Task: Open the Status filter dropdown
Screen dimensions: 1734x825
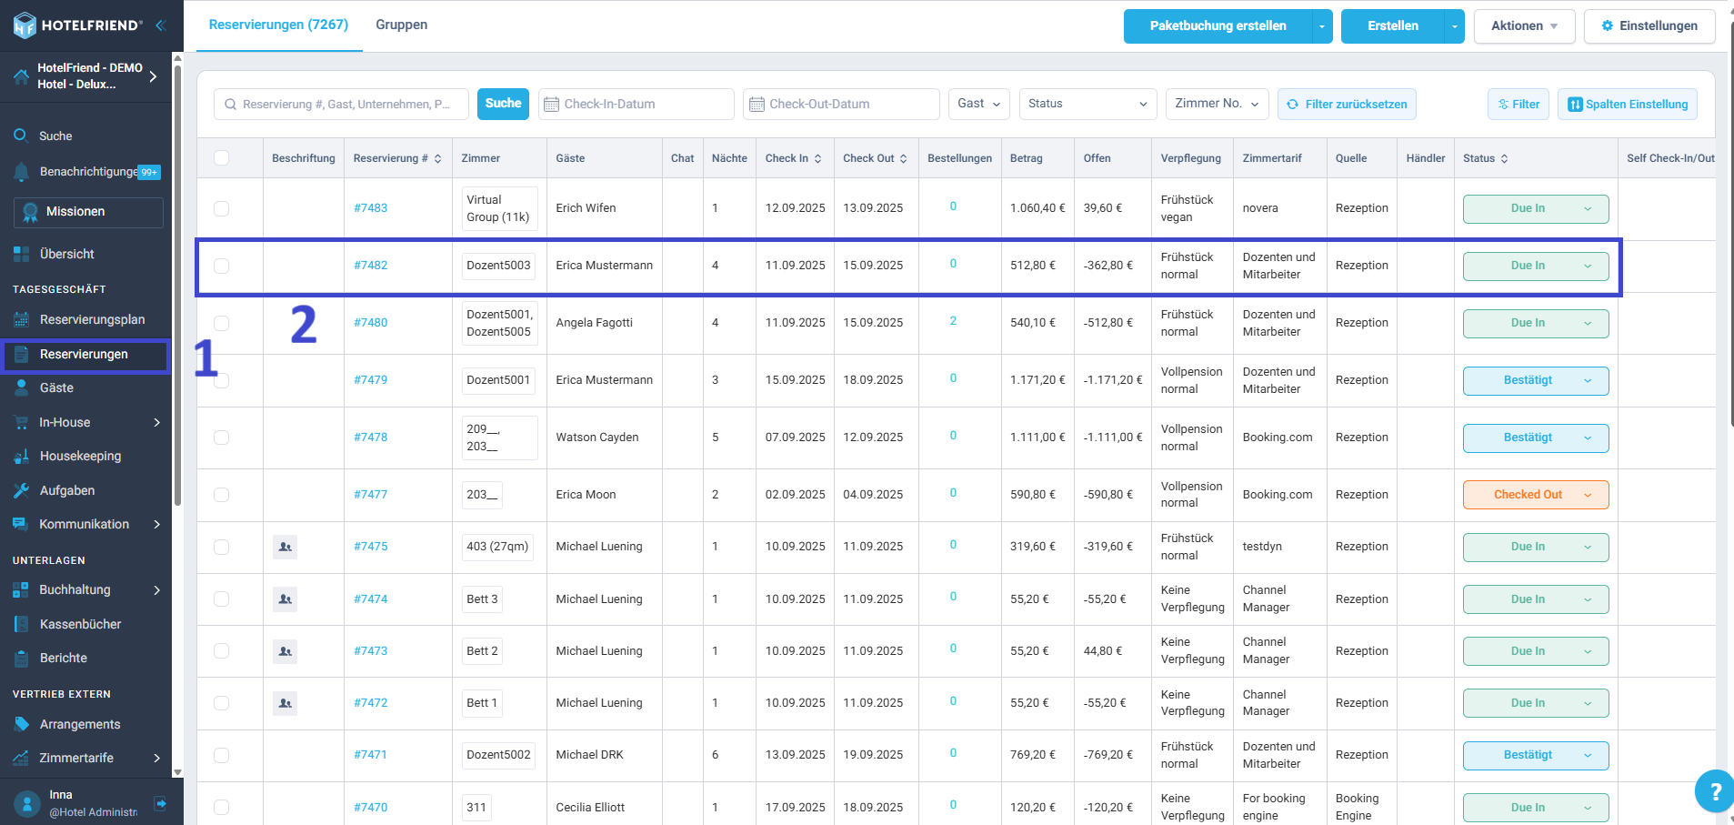Action: [x=1087, y=104]
